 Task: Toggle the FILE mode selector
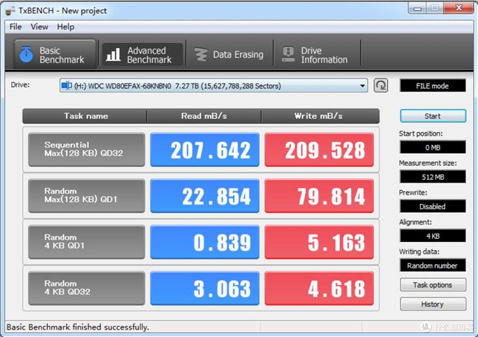click(432, 86)
